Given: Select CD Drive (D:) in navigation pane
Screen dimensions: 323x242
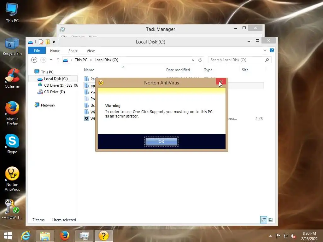Looking at the screenshot, I should (x=58, y=85).
